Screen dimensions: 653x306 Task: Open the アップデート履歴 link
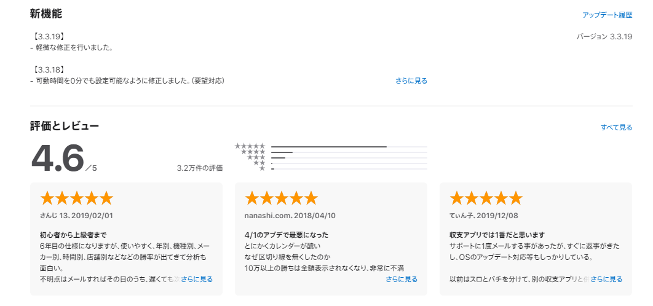pyautogui.click(x=607, y=15)
